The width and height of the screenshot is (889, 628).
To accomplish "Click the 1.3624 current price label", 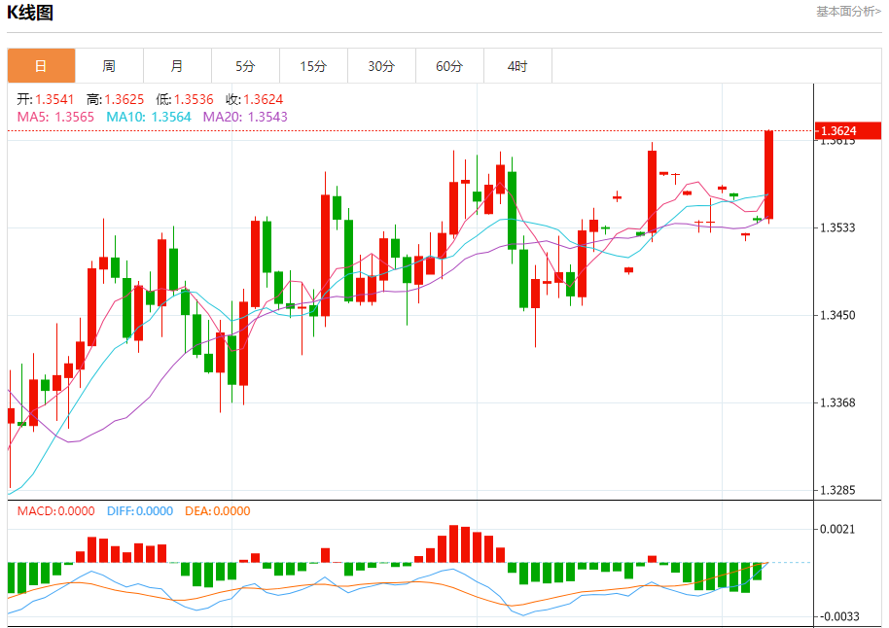I will coord(848,131).
